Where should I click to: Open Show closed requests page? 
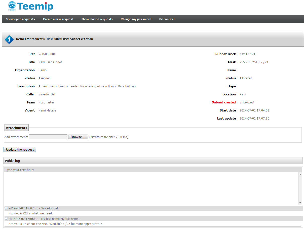coord(97,19)
